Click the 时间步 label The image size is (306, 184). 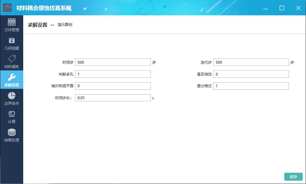click(x=68, y=62)
